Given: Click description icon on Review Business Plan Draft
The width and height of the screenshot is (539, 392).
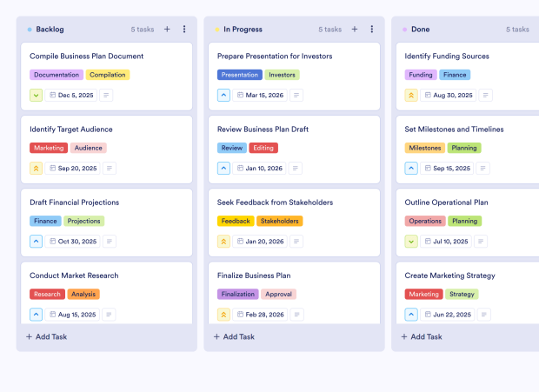Looking at the screenshot, I should pyautogui.click(x=296, y=168).
